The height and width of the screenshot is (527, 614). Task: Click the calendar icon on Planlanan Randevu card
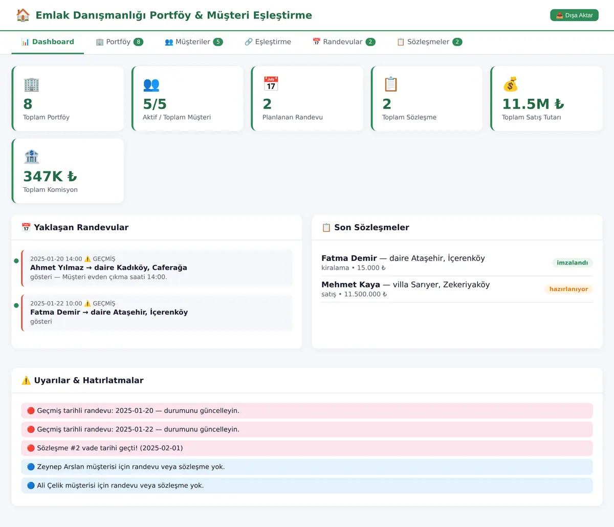click(271, 83)
